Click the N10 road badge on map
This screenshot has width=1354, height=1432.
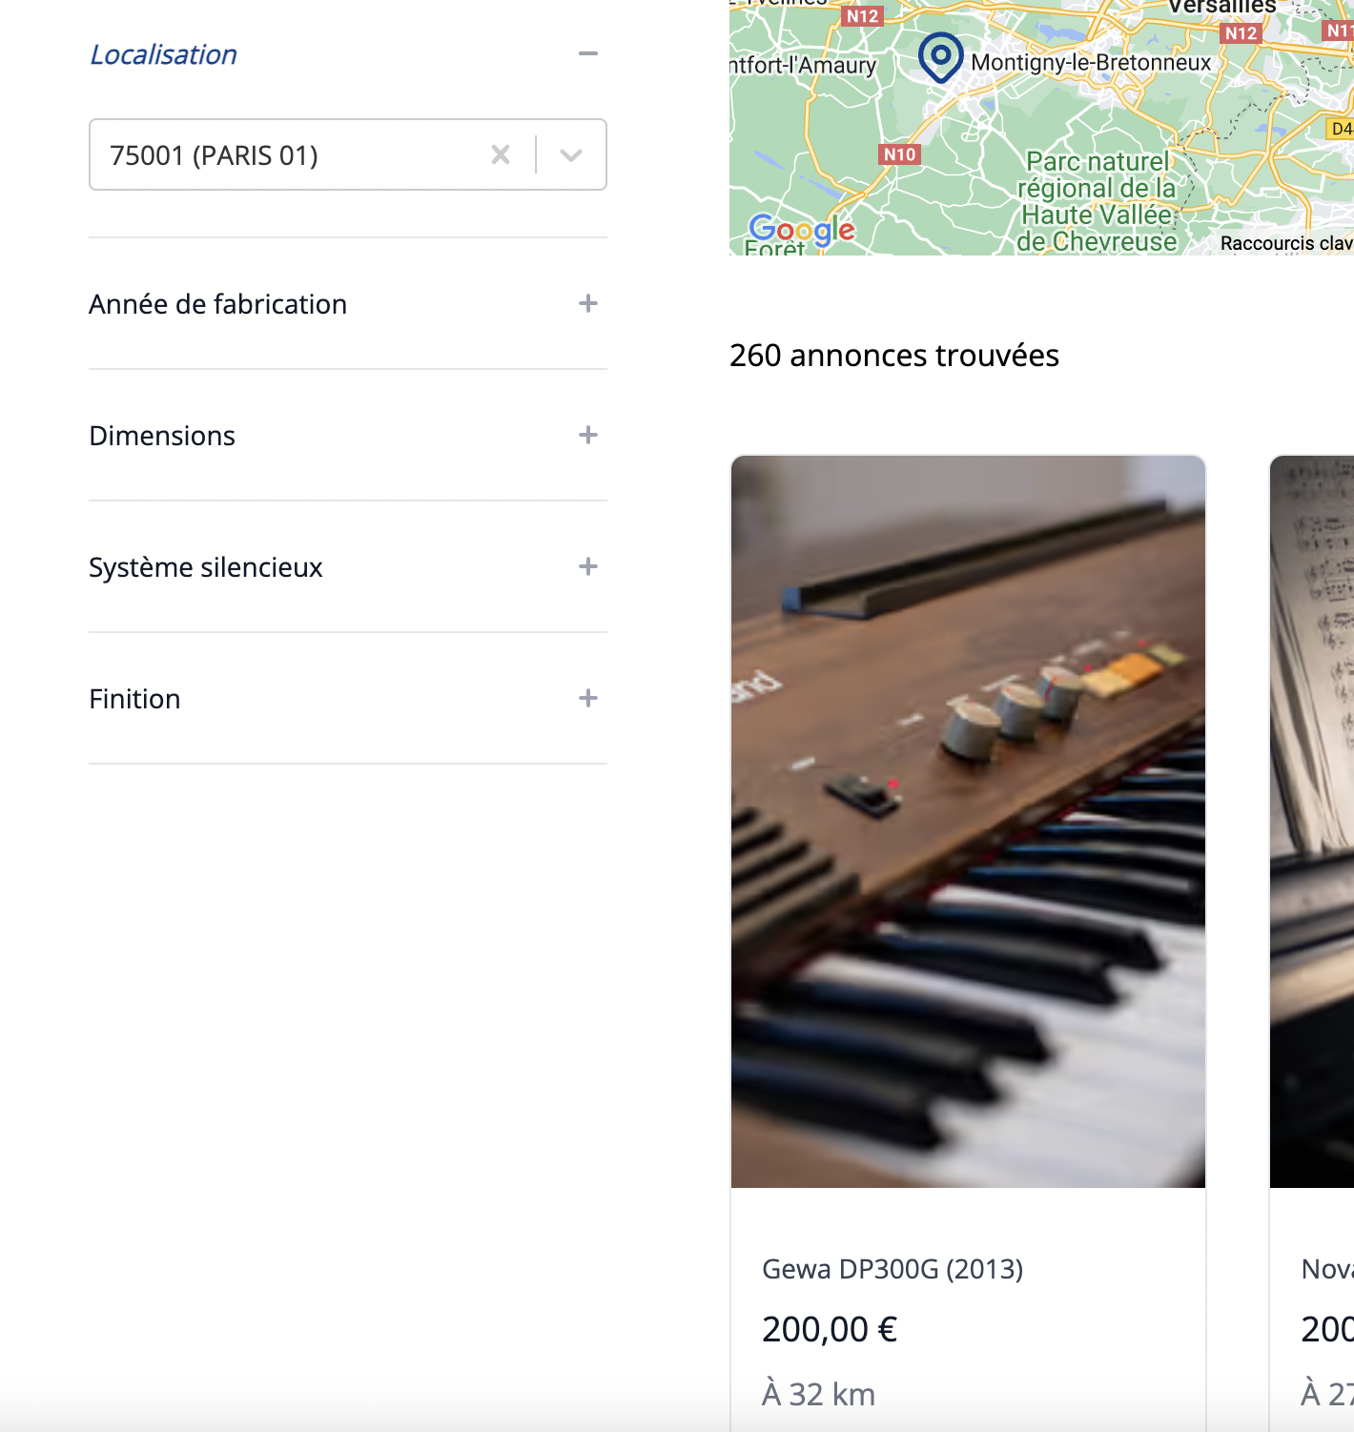pyautogui.click(x=899, y=154)
